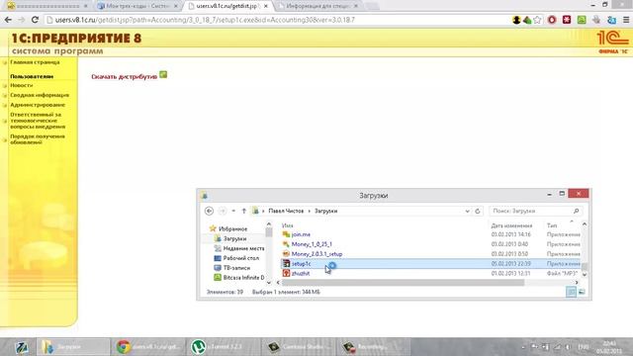This screenshot has width=633, height=356.
Task: Switch to the Информация для специалистов tab
Action: click(318, 6)
